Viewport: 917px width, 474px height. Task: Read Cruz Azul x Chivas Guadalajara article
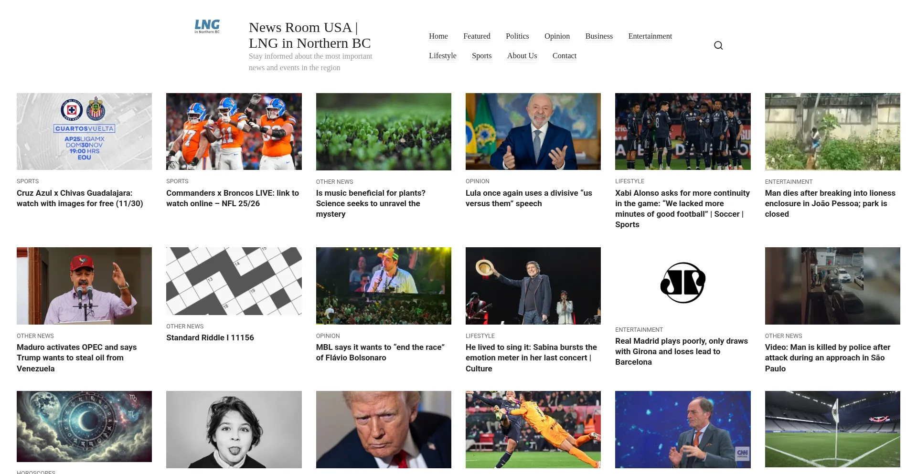click(x=80, y=198)
